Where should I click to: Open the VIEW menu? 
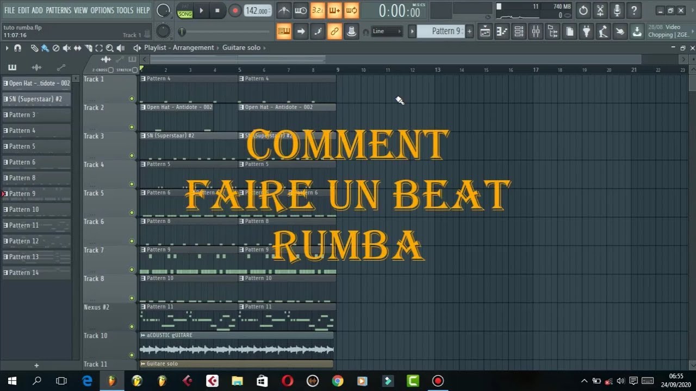[80, 10]
